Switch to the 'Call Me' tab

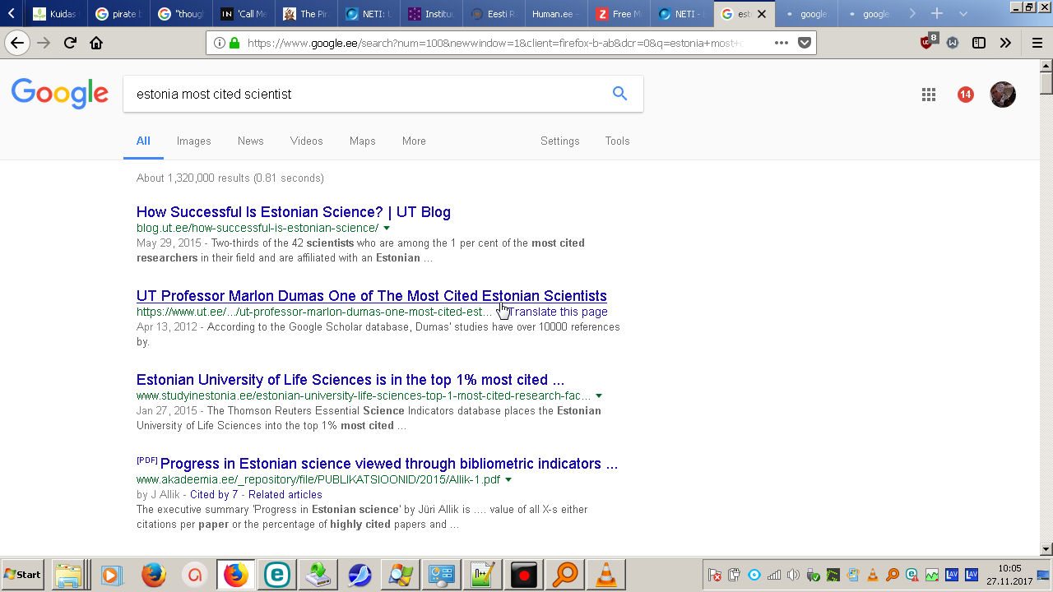(x=244, y=14)
